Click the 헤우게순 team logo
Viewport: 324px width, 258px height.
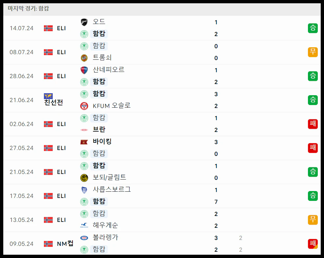[x=84, y=225]
